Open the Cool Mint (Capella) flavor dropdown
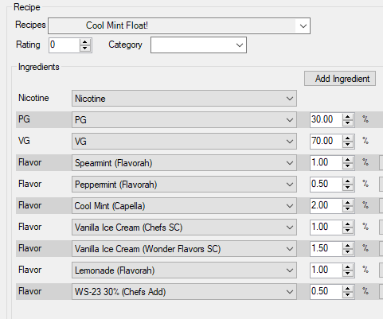This screenshot has height=319, width=383. click(184, 206)
